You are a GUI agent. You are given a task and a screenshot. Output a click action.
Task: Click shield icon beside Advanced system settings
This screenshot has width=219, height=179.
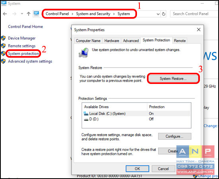tap(3, 61)
